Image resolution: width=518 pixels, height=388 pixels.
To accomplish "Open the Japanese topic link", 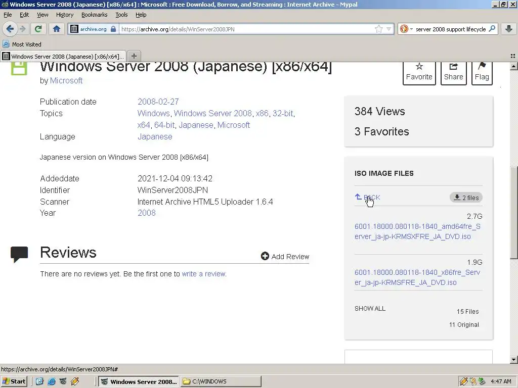I will 196,125.
